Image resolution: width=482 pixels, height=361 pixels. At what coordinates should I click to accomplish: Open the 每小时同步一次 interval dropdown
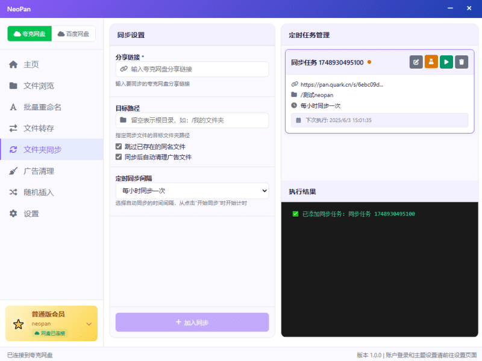coord(192,191)
